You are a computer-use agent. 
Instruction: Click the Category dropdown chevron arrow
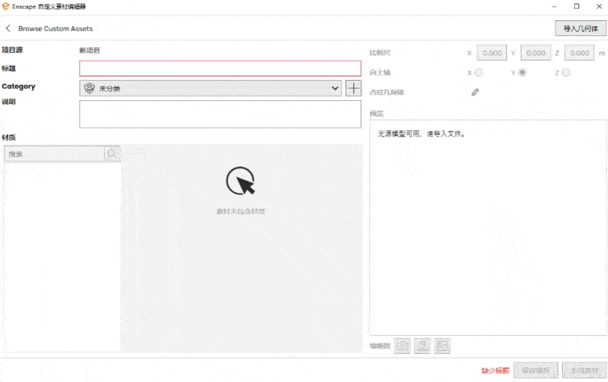click(x=335, y=89)
